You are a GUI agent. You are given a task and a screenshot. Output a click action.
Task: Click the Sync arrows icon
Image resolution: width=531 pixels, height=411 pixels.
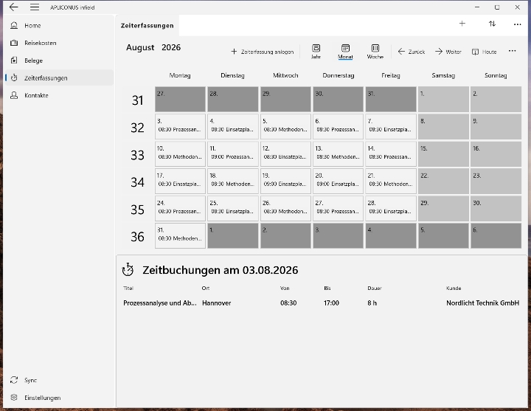click(14, 380)
